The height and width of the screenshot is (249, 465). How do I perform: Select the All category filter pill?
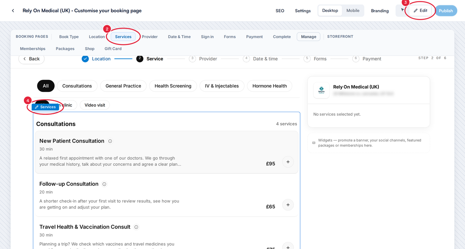[46, 86]
